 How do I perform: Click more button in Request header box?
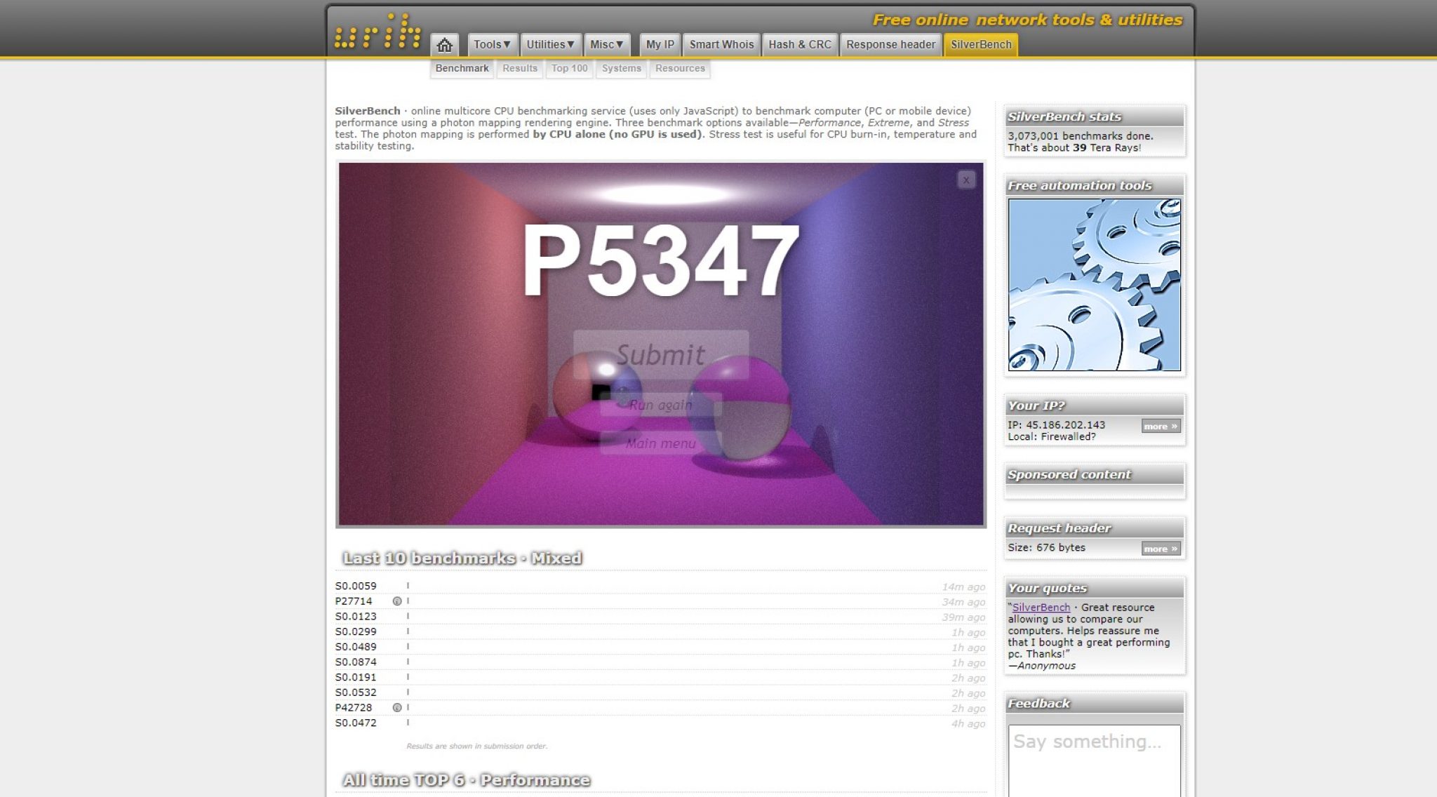point(1160,549)
